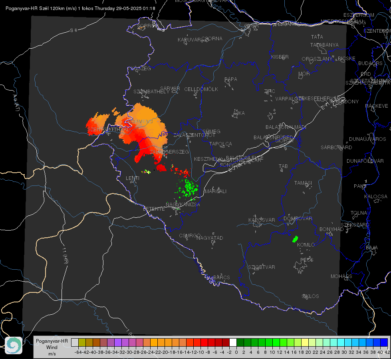
Task: Click the AJKA label
Action: (238, 113)
